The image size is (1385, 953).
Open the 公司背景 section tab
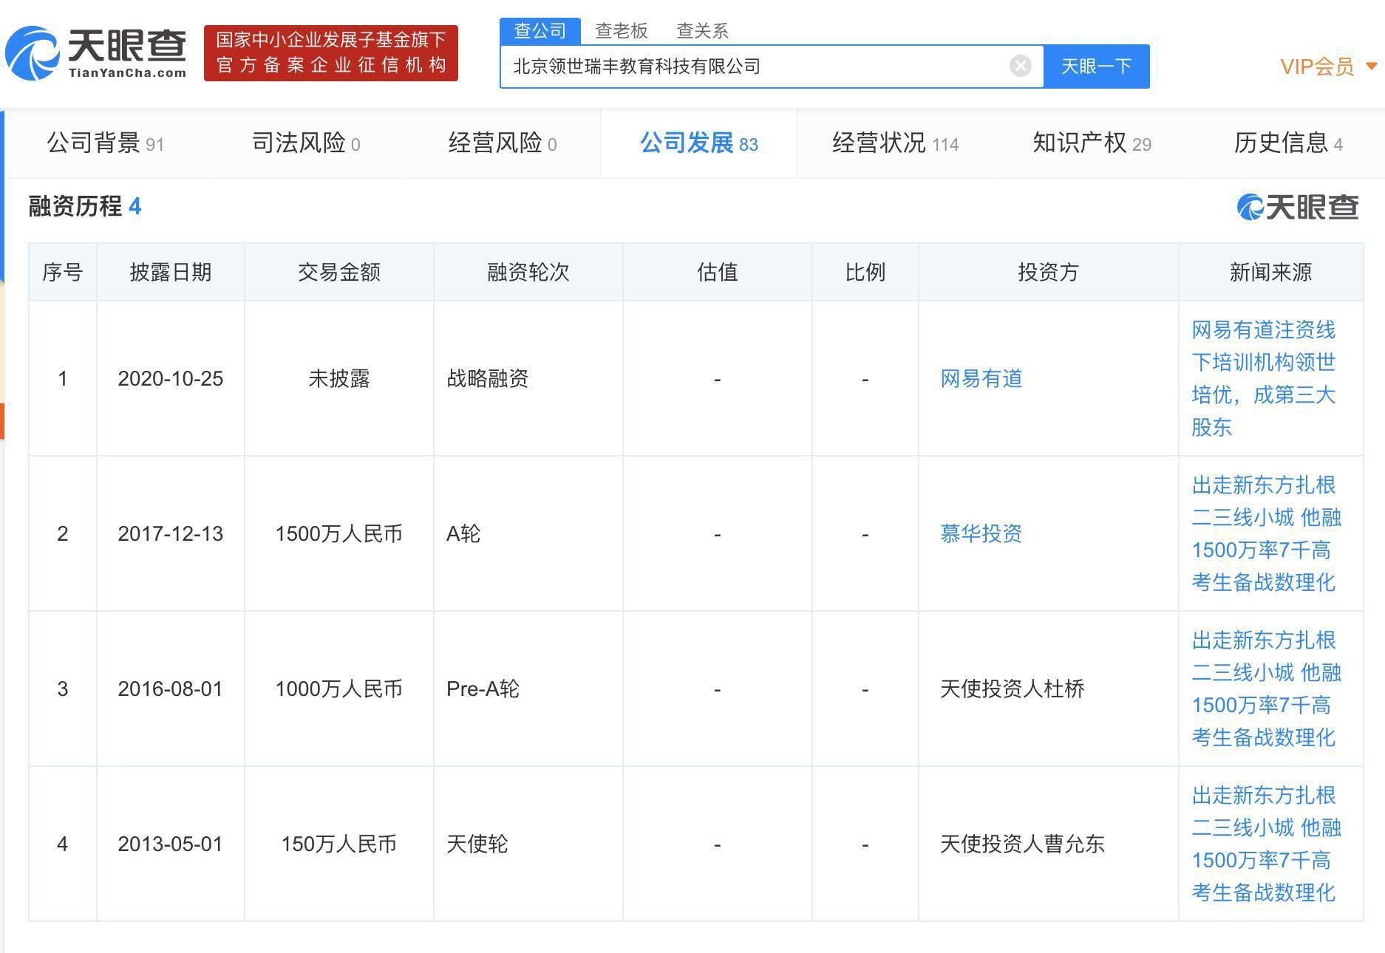tap(106, 143)
